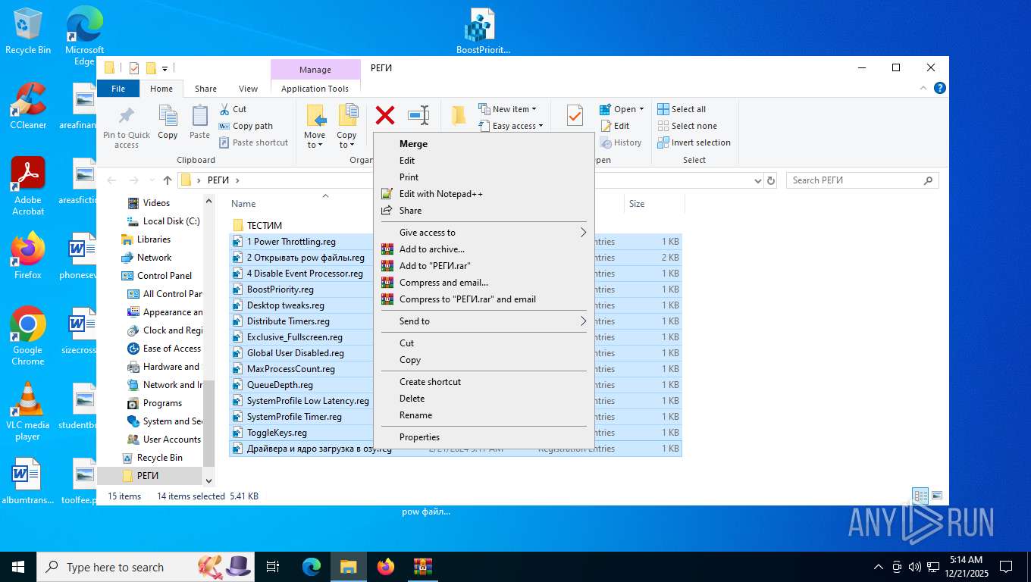Click Edit in the ribbon Open group

tap(615, 126)
